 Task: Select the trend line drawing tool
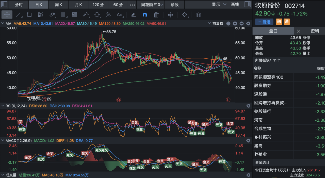(x=18, y=15)
